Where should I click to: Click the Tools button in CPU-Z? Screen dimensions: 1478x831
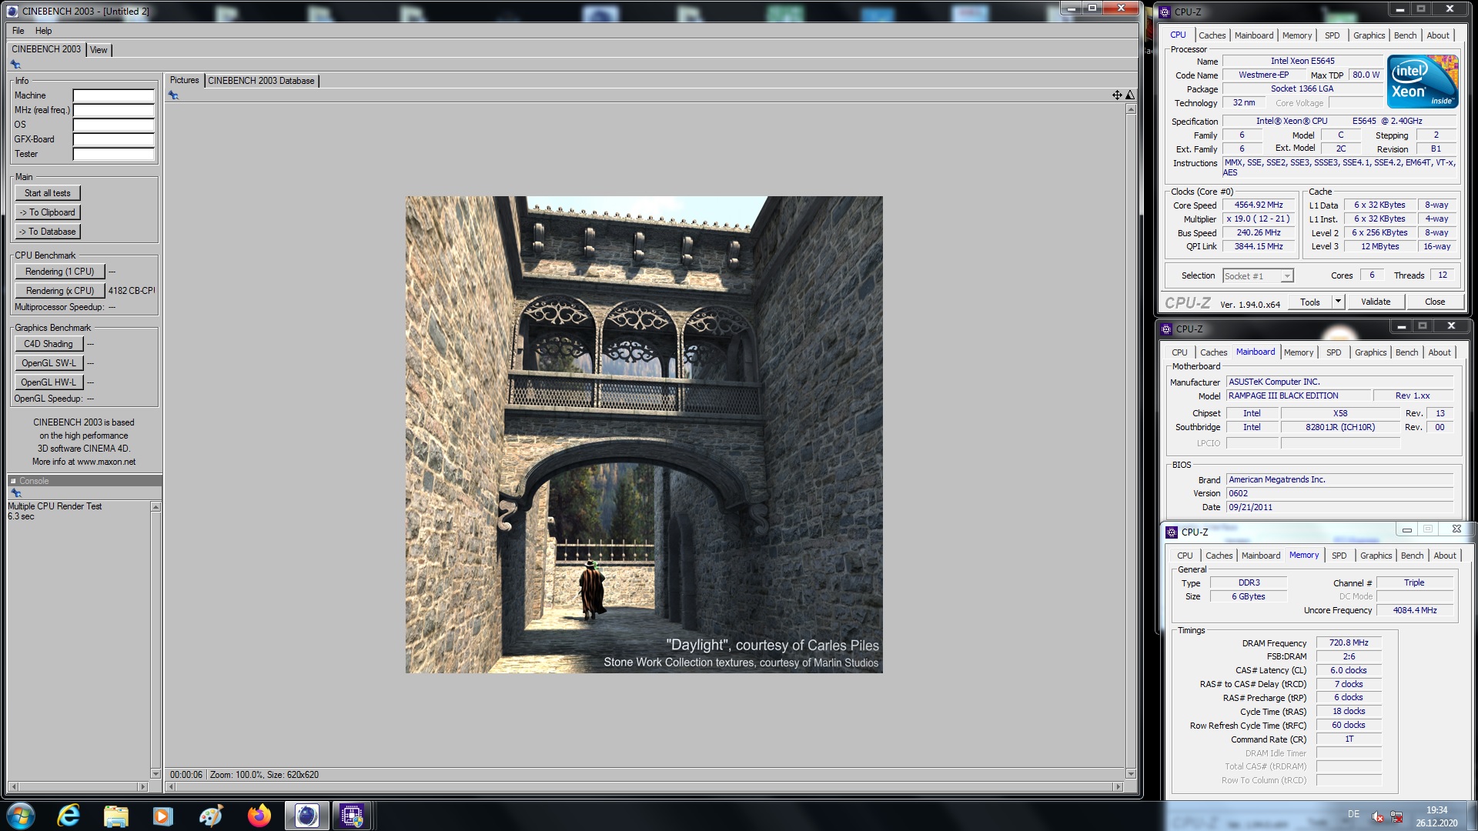click(x=1310, y=302)
